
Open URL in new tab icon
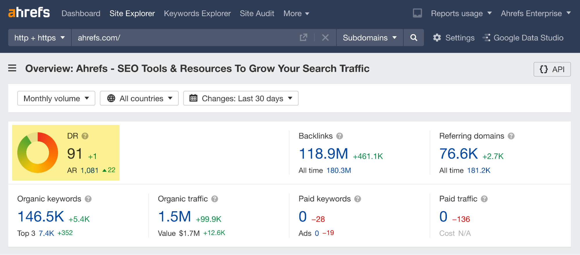(x=303, y=38)
